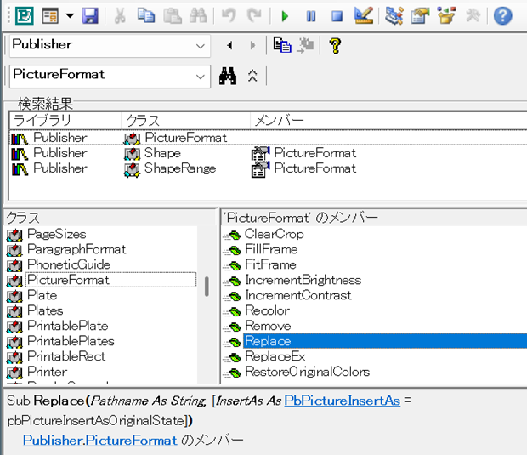Screen dimensions: 527x455
Task: Open the Insert object dropdown arrow
Action: [70, 16]
